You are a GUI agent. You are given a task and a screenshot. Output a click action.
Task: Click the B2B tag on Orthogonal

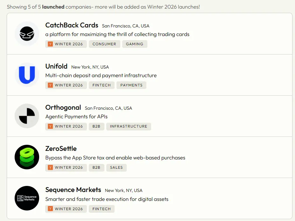tap(96, 126)
